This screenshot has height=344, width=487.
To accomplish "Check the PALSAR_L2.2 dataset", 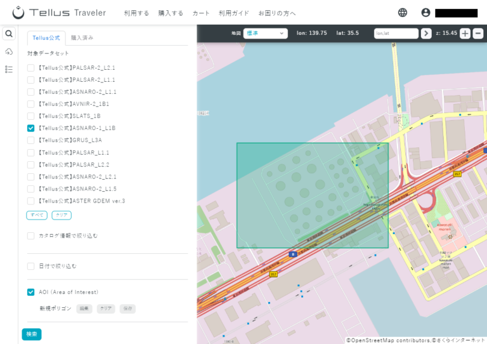I will (x=30, y=164).
